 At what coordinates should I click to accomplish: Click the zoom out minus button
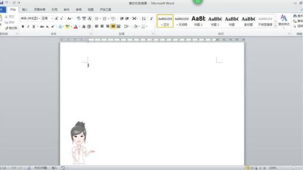pyautogui.click(x=280, y=168)
